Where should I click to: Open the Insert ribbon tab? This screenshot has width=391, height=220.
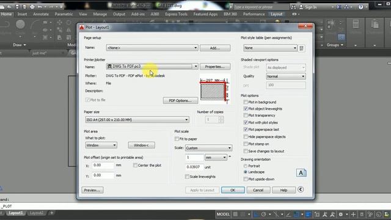coord(22,14)
